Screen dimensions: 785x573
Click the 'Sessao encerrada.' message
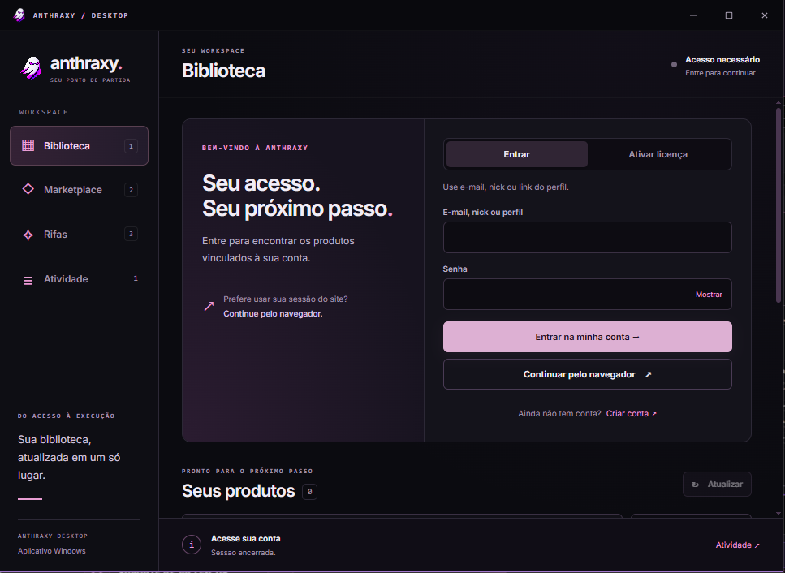(244, 553)
